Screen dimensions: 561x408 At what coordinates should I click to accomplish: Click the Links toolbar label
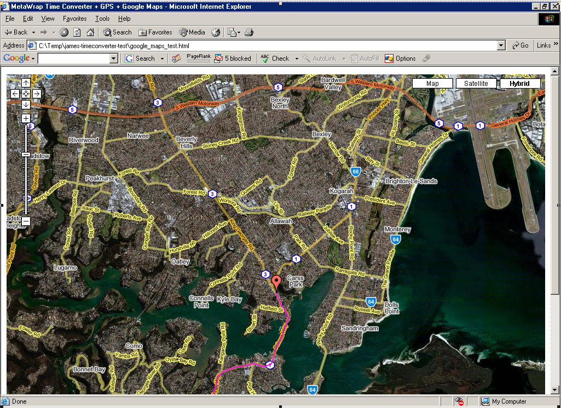[543, 45]
